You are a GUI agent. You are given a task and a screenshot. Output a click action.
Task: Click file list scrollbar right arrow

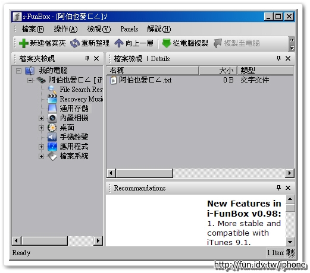pyautogui.click(x=290, y=173)
